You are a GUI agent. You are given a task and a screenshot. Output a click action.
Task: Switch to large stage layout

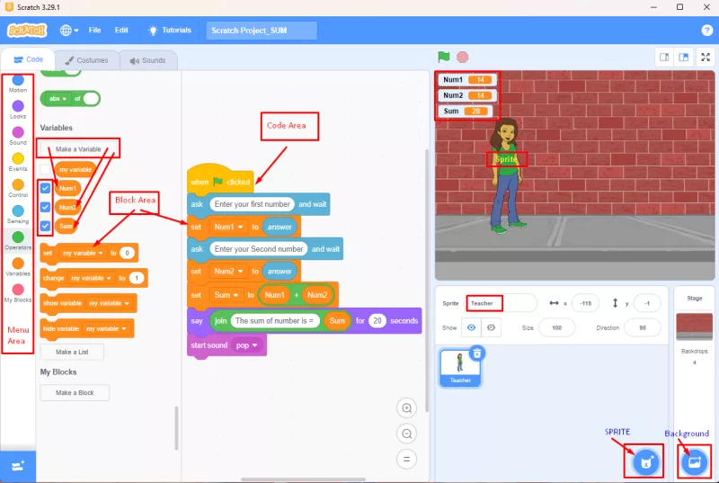[x=684, y=58]
